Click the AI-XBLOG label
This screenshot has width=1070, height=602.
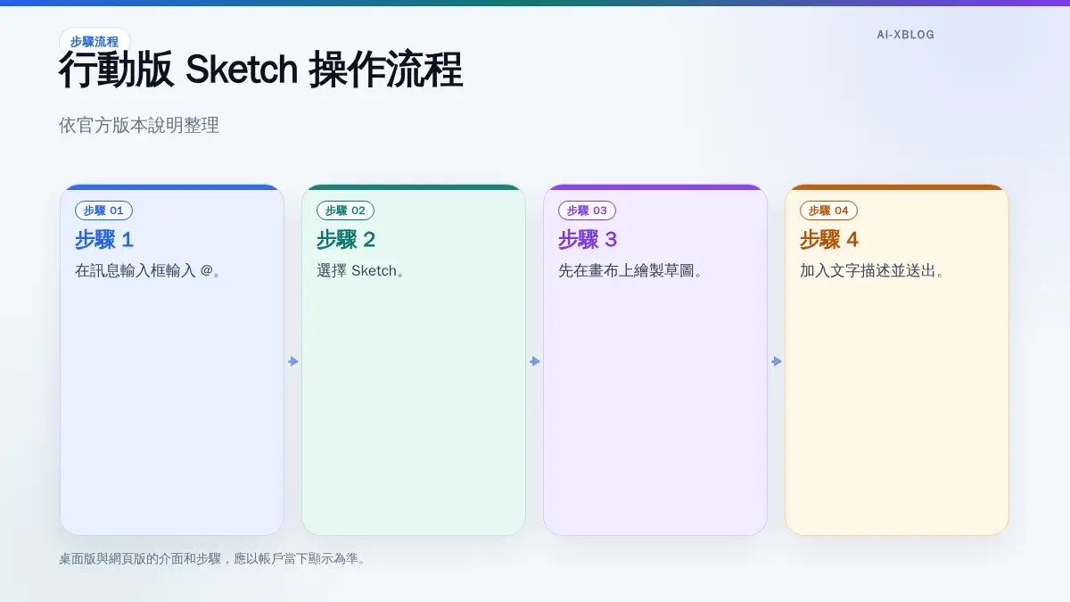point(905,35)
